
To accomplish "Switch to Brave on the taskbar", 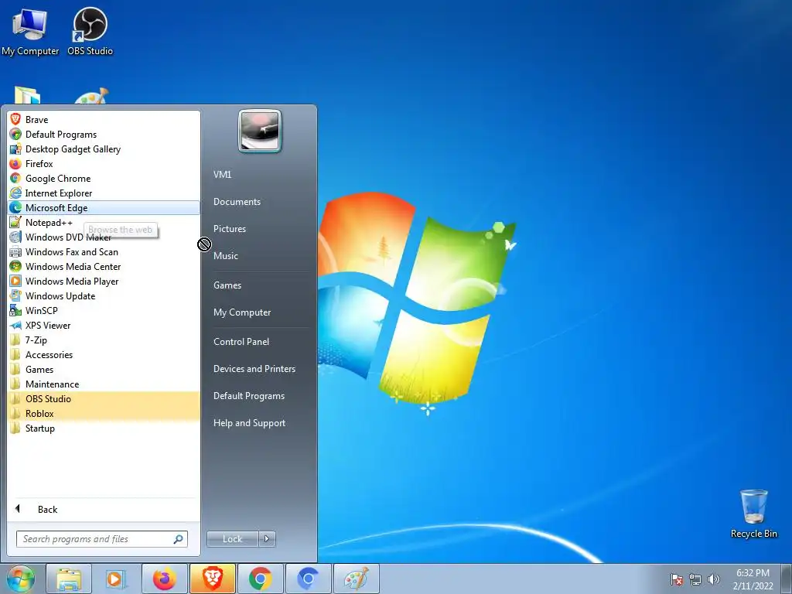I will click(213, 579).
